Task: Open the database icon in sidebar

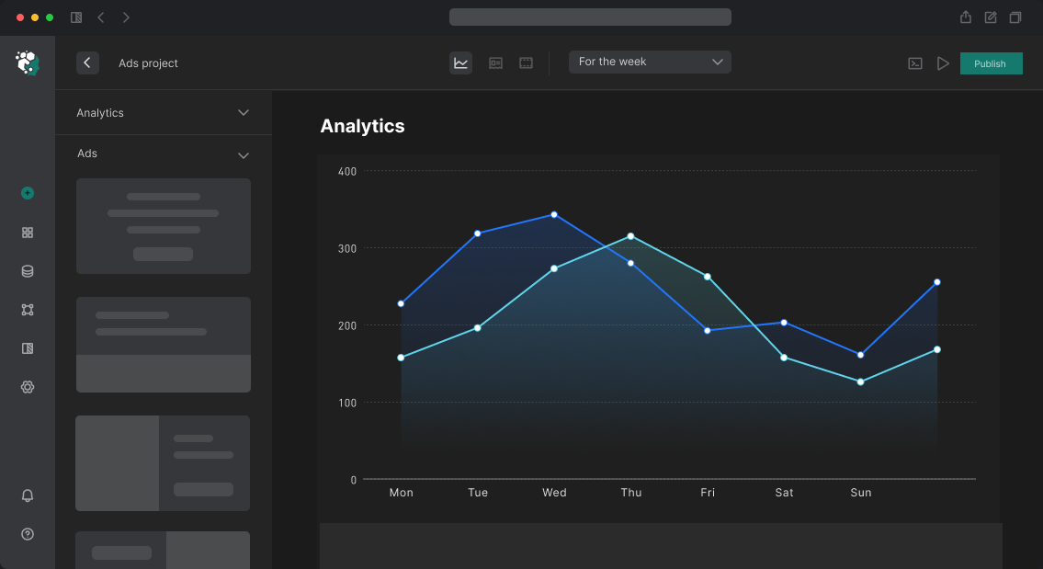Action: [x=28, y=271]
